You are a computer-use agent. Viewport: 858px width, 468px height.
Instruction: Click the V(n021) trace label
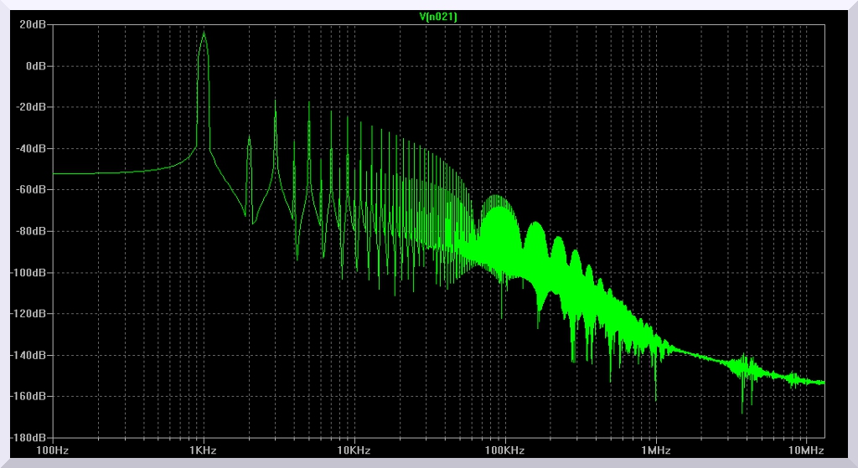coord(438,16)
